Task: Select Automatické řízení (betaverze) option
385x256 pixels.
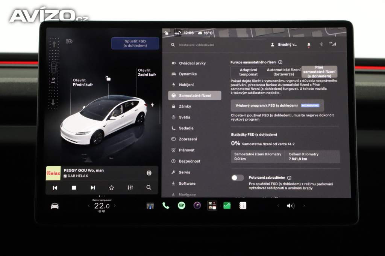Action: 283,72
